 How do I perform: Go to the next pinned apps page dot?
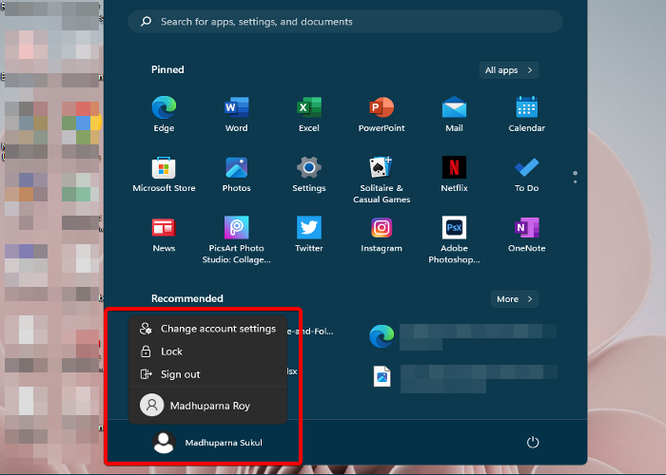(575, 182)
